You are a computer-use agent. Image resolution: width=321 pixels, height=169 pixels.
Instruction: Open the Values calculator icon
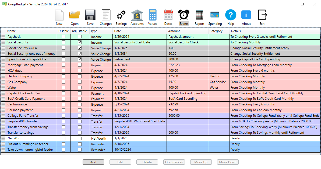(x=153, y=15)
